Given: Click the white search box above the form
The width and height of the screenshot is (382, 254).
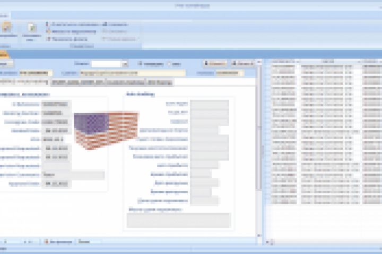Looking at the screenshot, I should (106, 64).
